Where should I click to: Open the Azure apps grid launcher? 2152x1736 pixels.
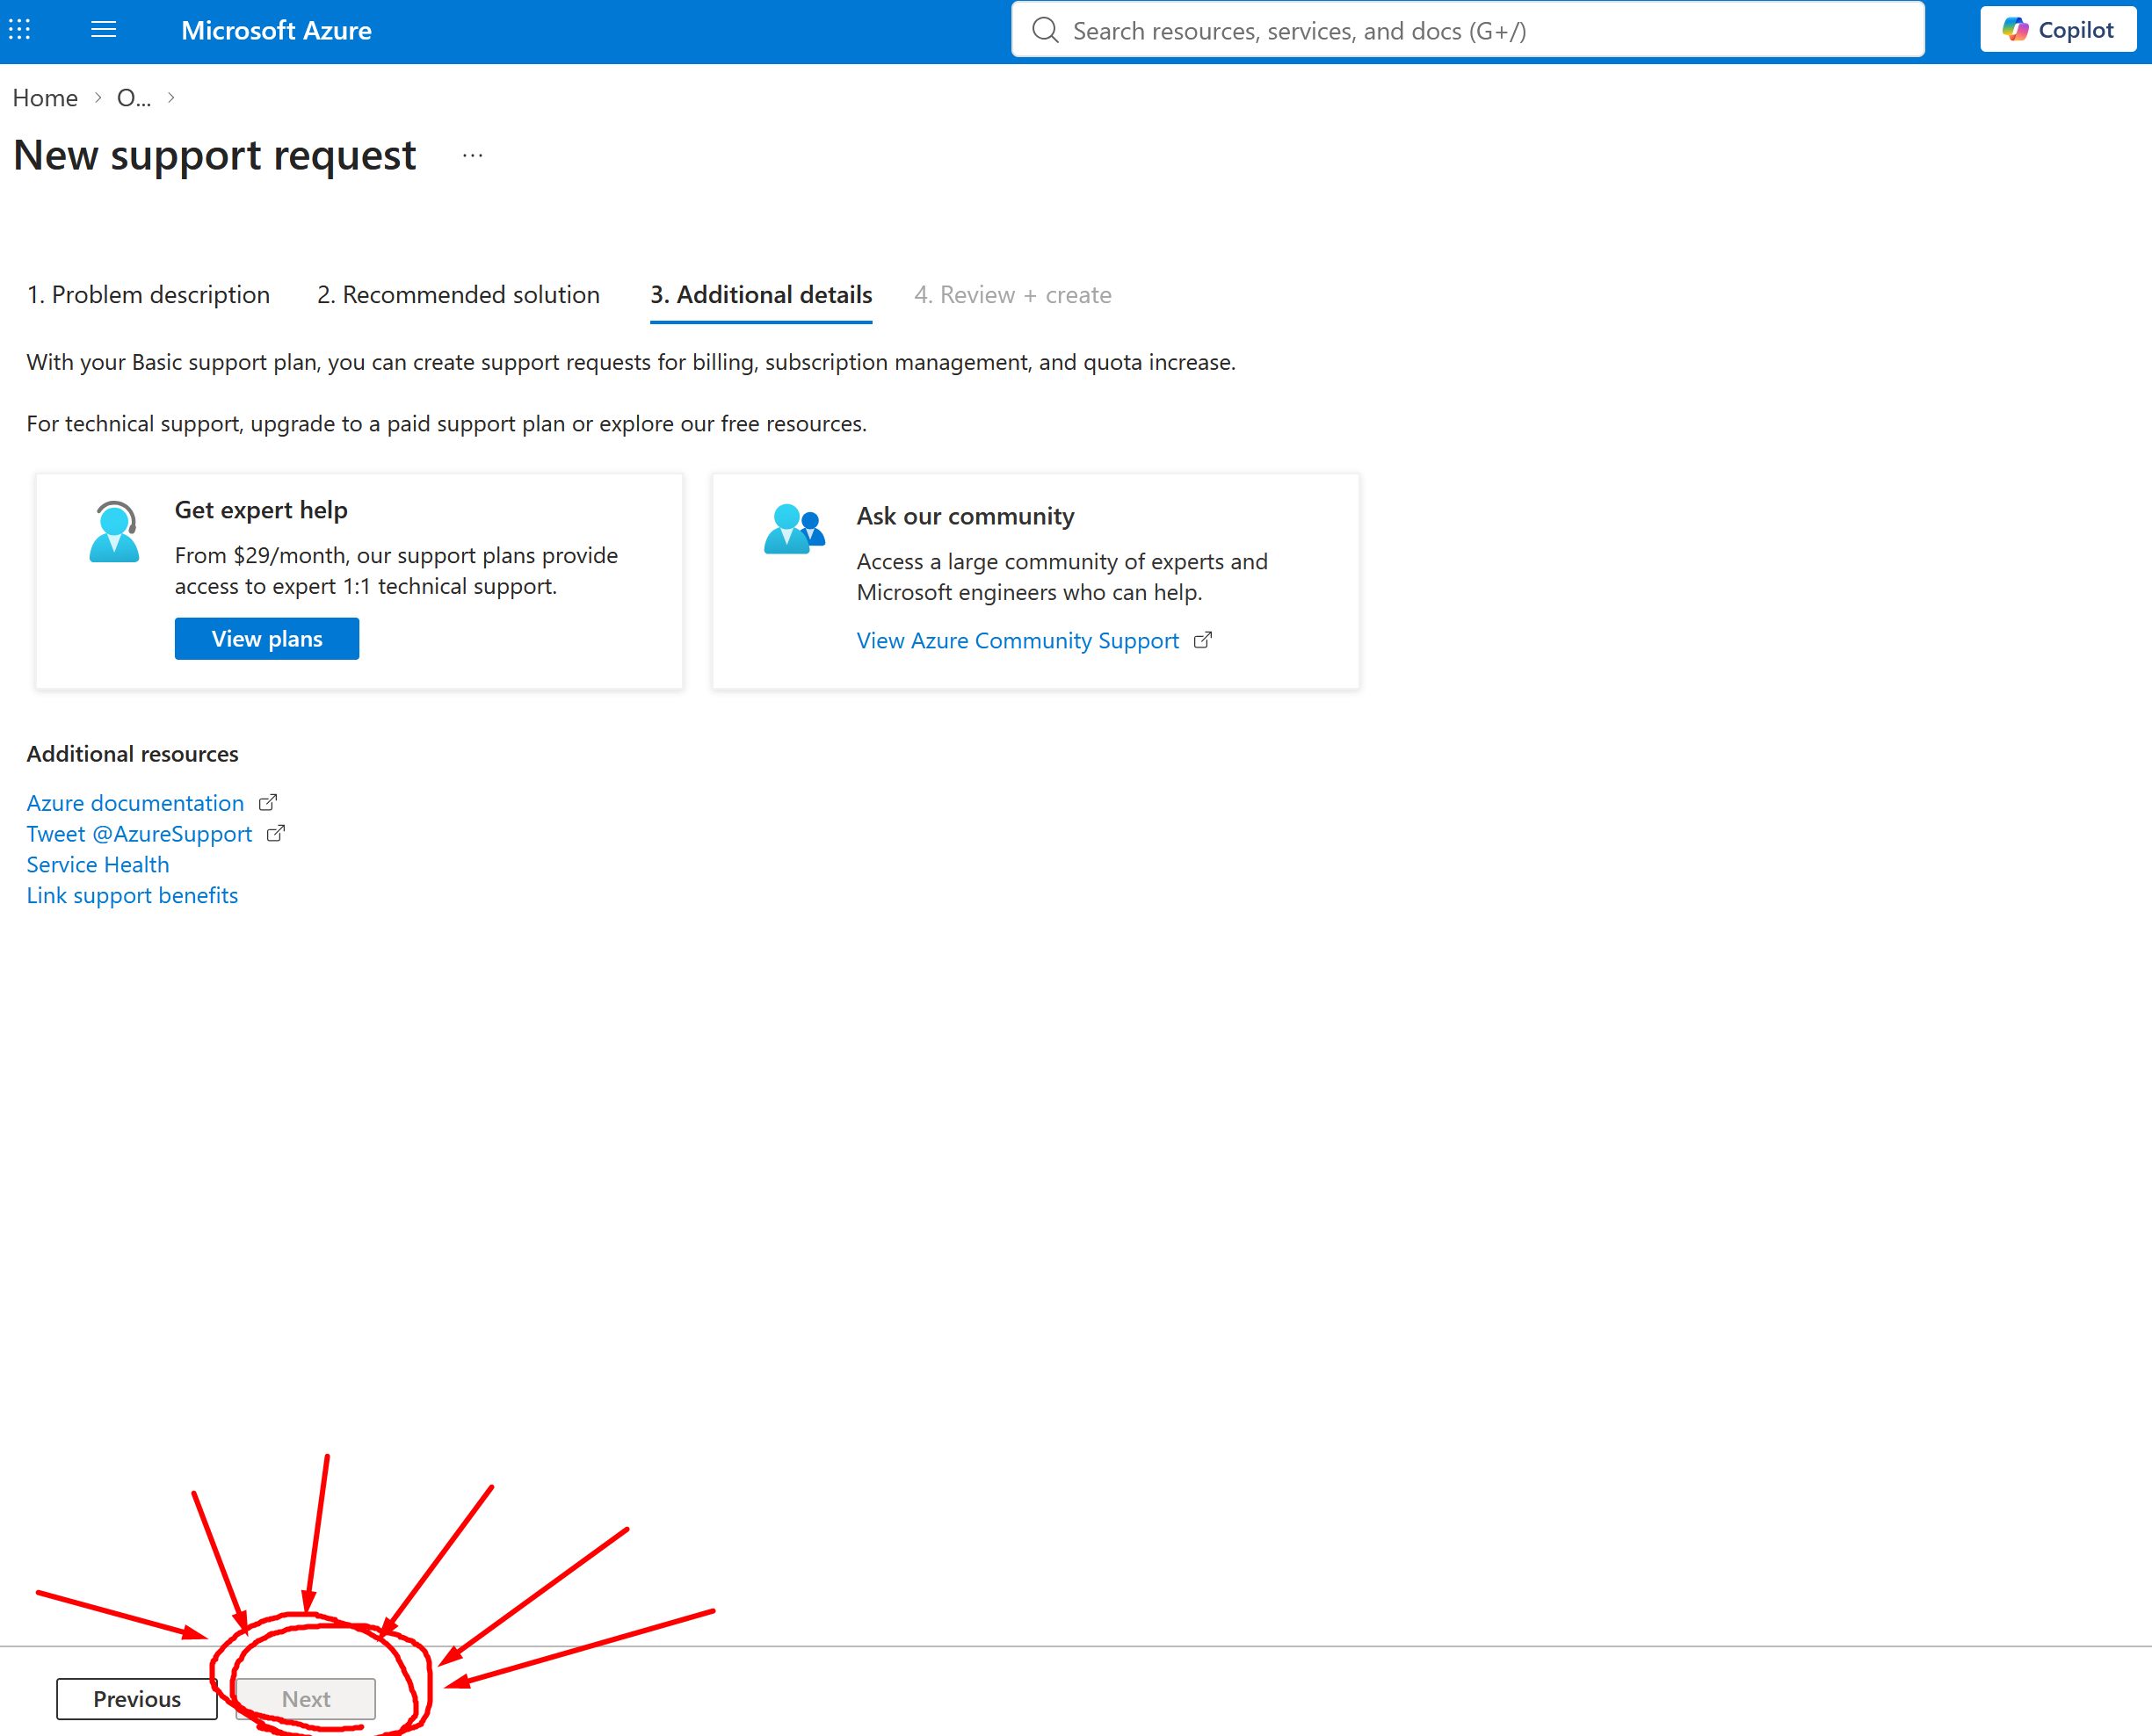tap(20, 30)
